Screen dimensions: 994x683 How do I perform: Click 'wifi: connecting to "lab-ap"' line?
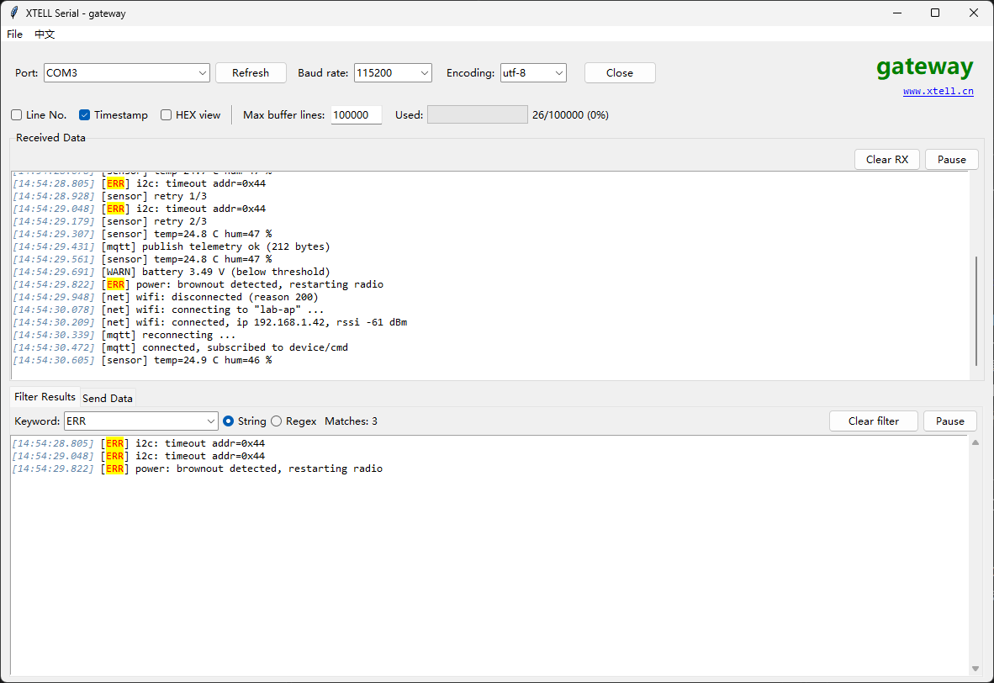[x=168, y=310]
